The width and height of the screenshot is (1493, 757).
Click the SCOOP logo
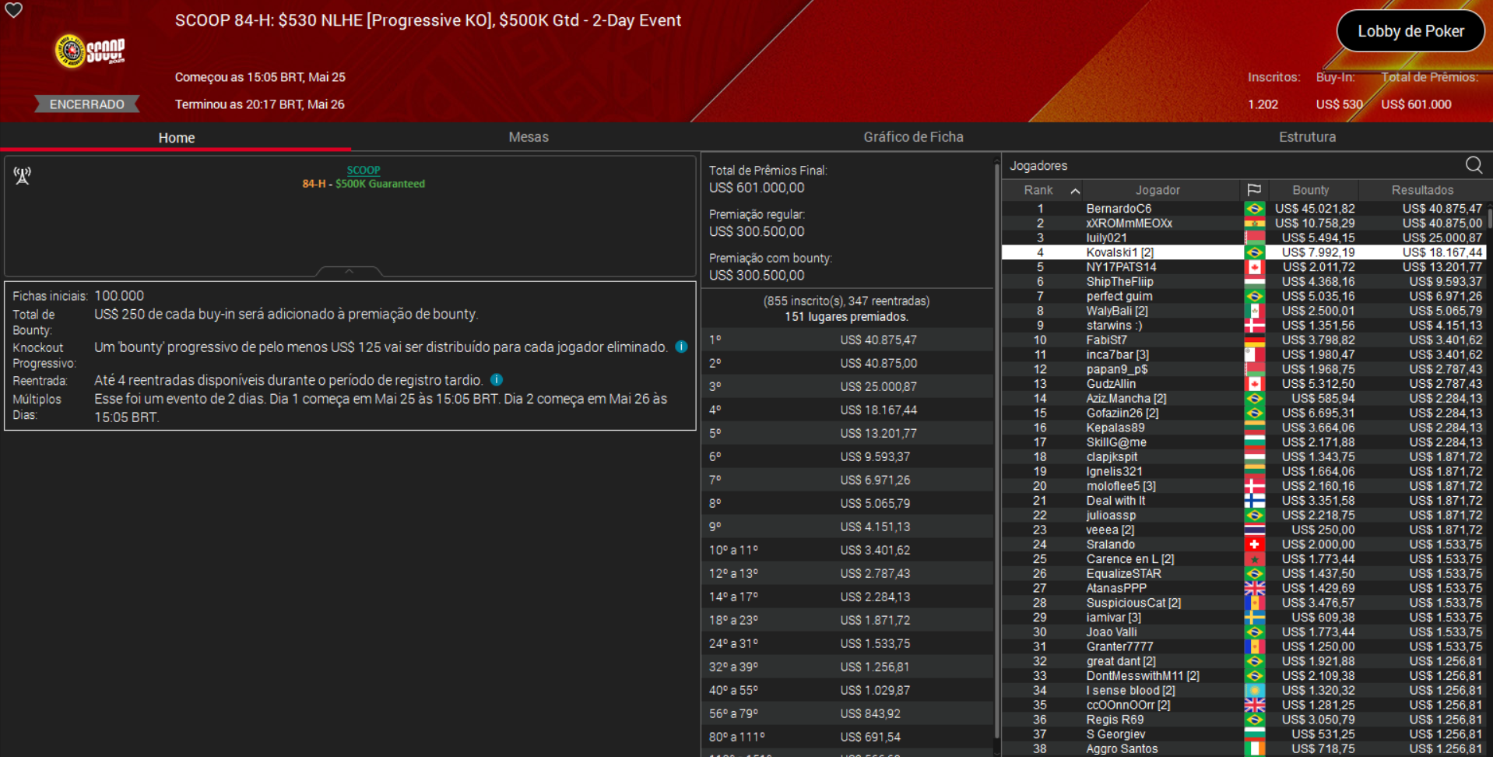point(90,51)
